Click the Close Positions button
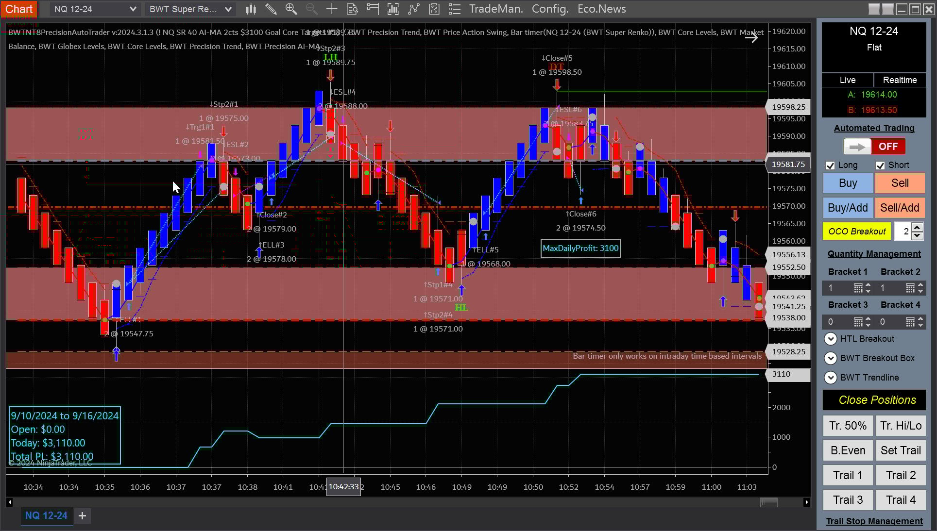The width and height of the screenshot is (937, 531). pos(874,400)
